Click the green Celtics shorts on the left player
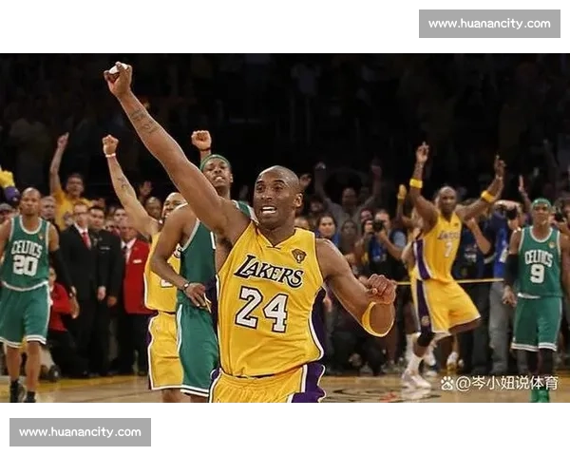Screen dimensions: 570x456 click(24, 318)
